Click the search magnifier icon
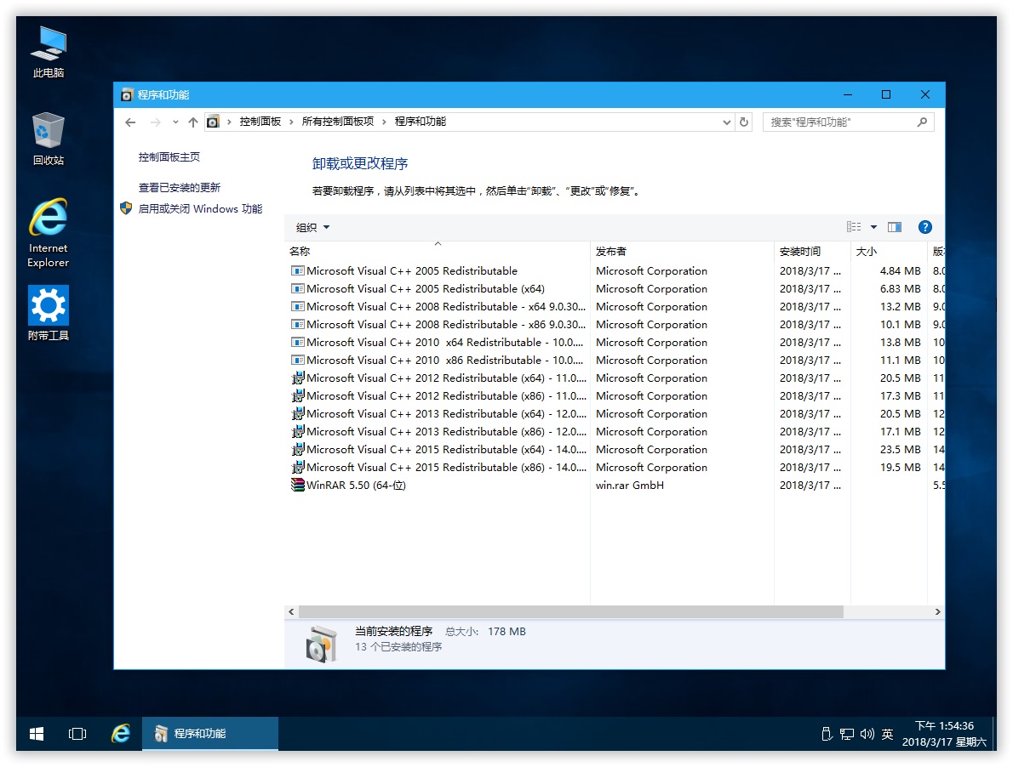 coord(922,122)
